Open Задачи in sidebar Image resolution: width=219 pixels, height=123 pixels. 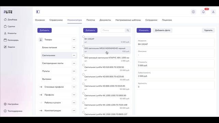point(9,47)
